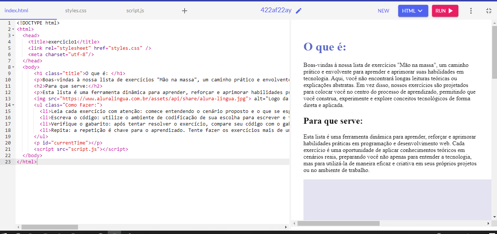Screen dimensions: 497x234
Task: Add a new file tab with the plus icon
Action: [x=185, y=11]
